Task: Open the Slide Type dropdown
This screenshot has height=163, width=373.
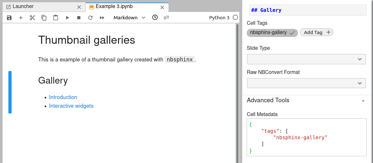Action: [306, 59]
